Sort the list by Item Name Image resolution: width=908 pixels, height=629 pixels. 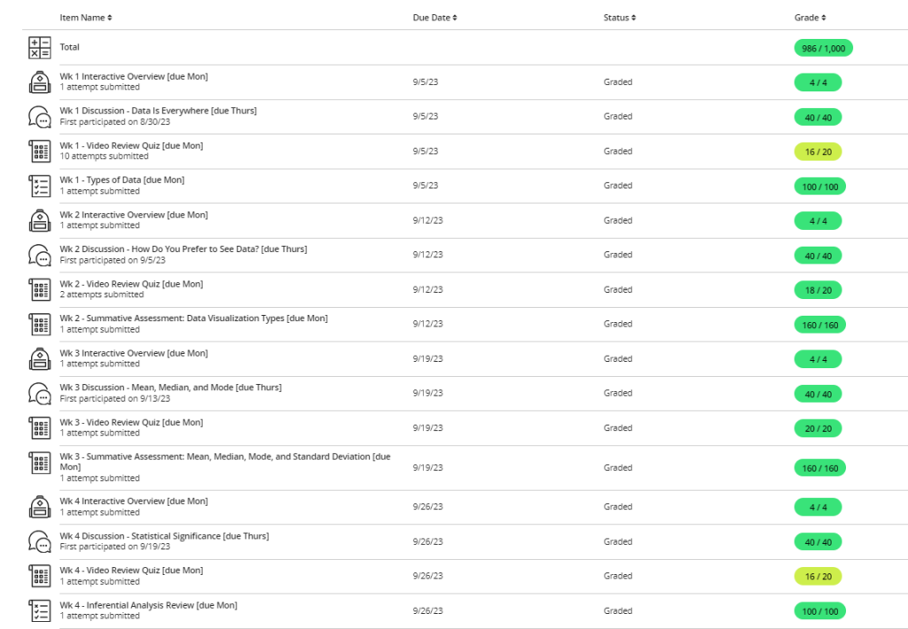pos(86,18)
